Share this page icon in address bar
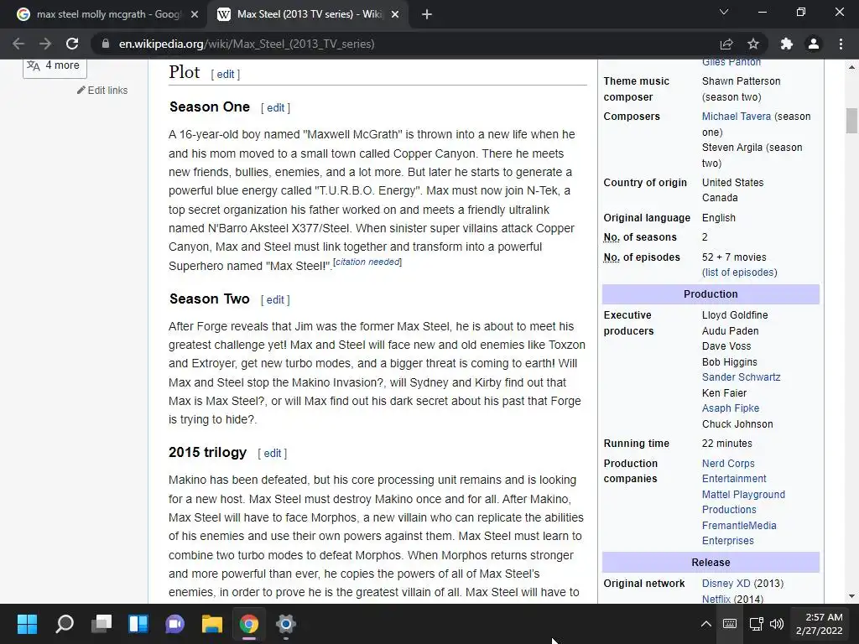859x644 pixels. pyautogui.click(x=726, y=44)
